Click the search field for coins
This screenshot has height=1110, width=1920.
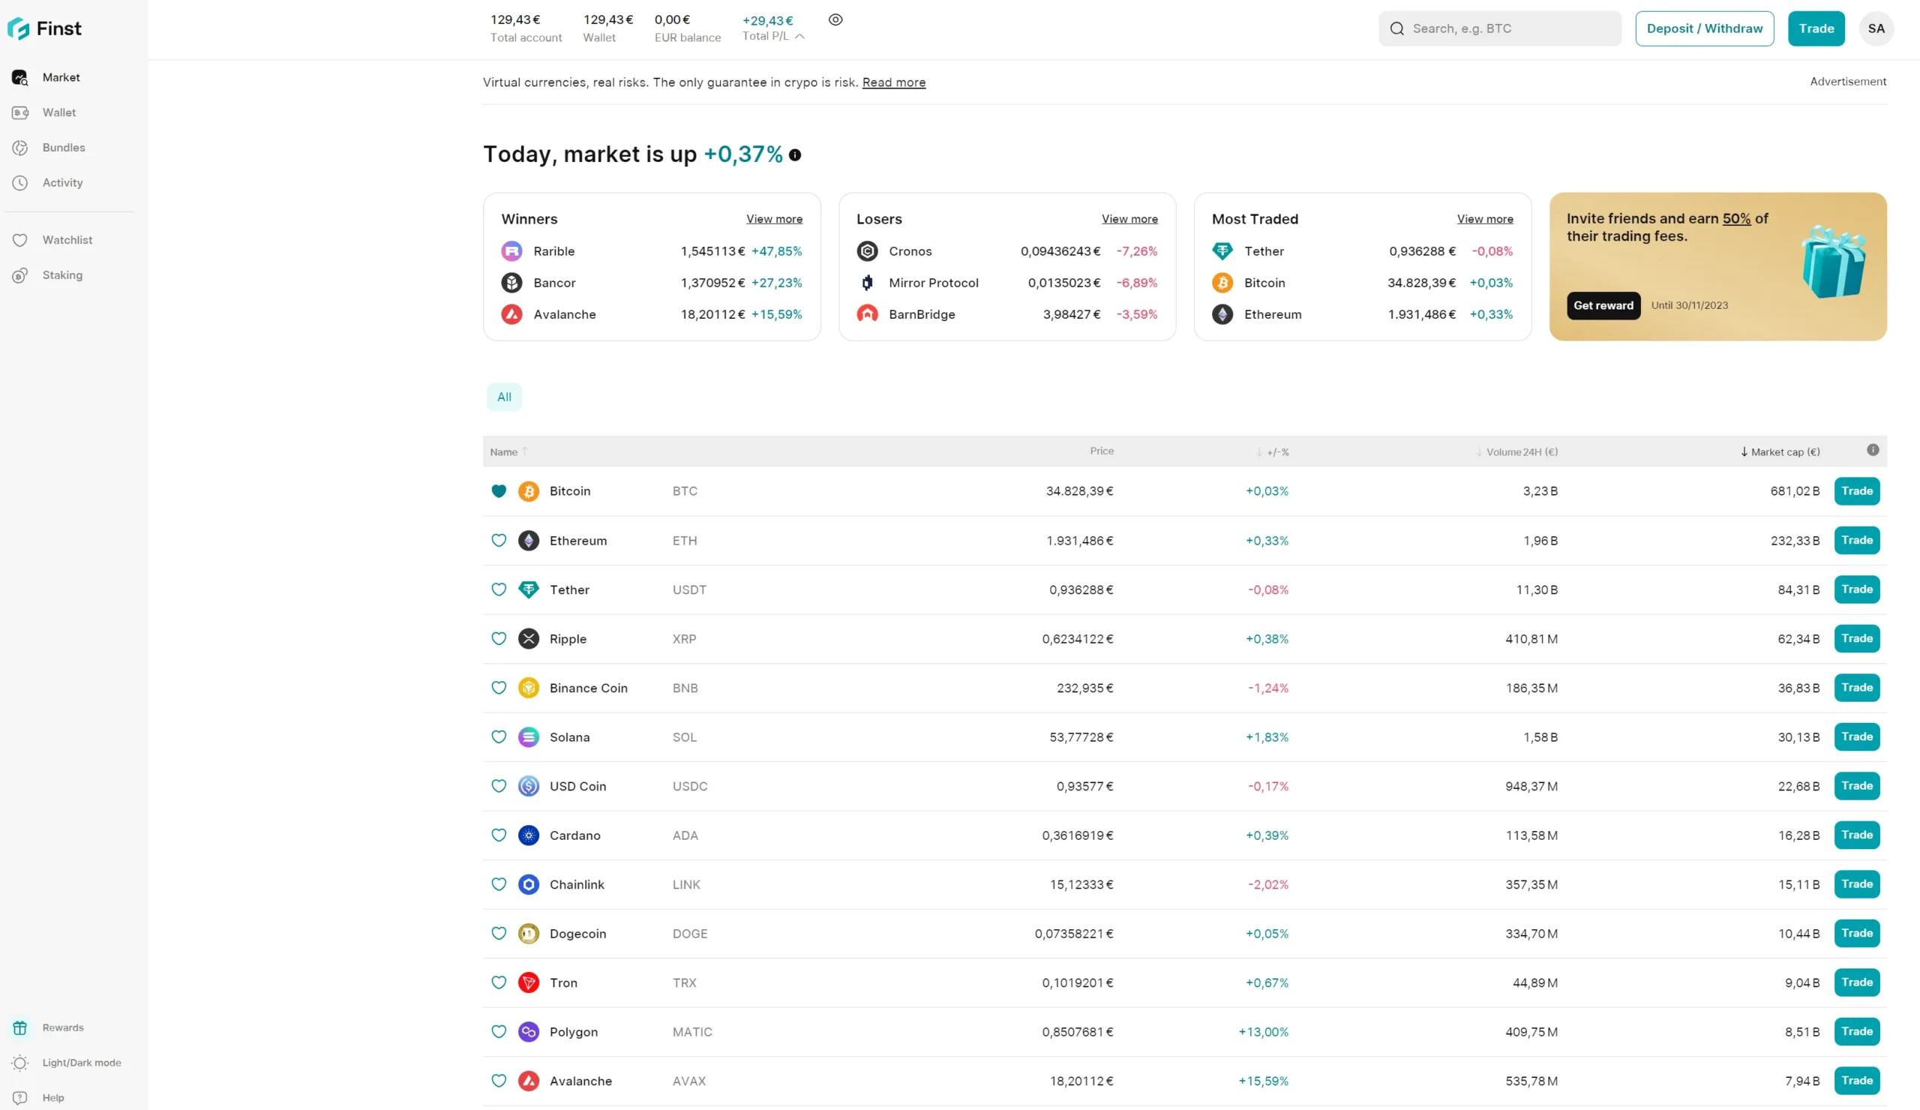(1499, 29)
